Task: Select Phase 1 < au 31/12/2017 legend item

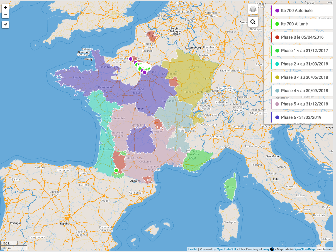Action: 302,51
